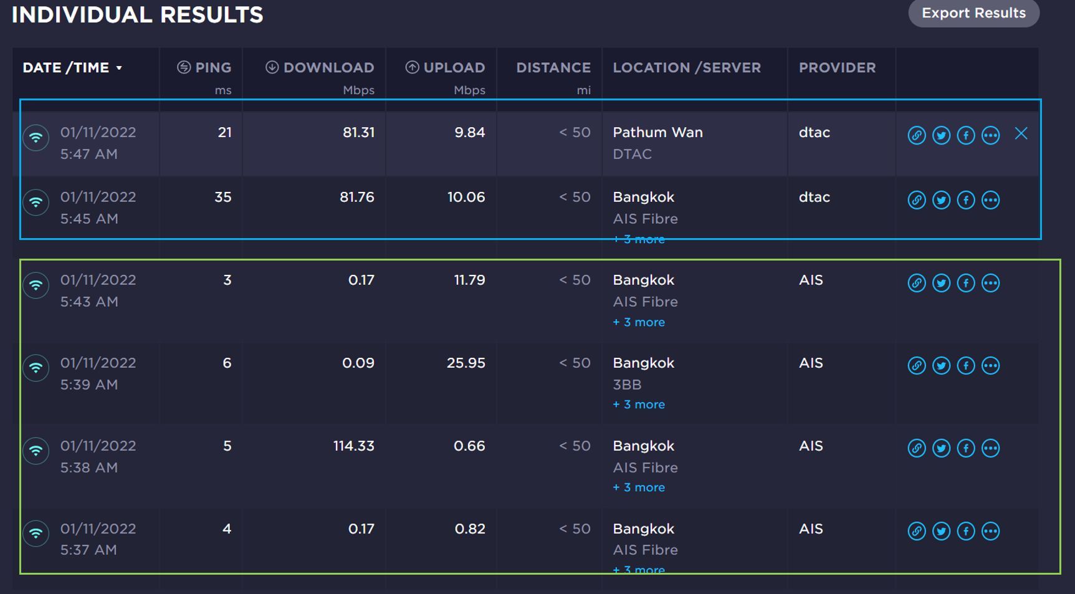Click Wi-Fi icon of 5:39 AM result
Viewport: 1075px width, 594px height.
(x=36, y=368)
